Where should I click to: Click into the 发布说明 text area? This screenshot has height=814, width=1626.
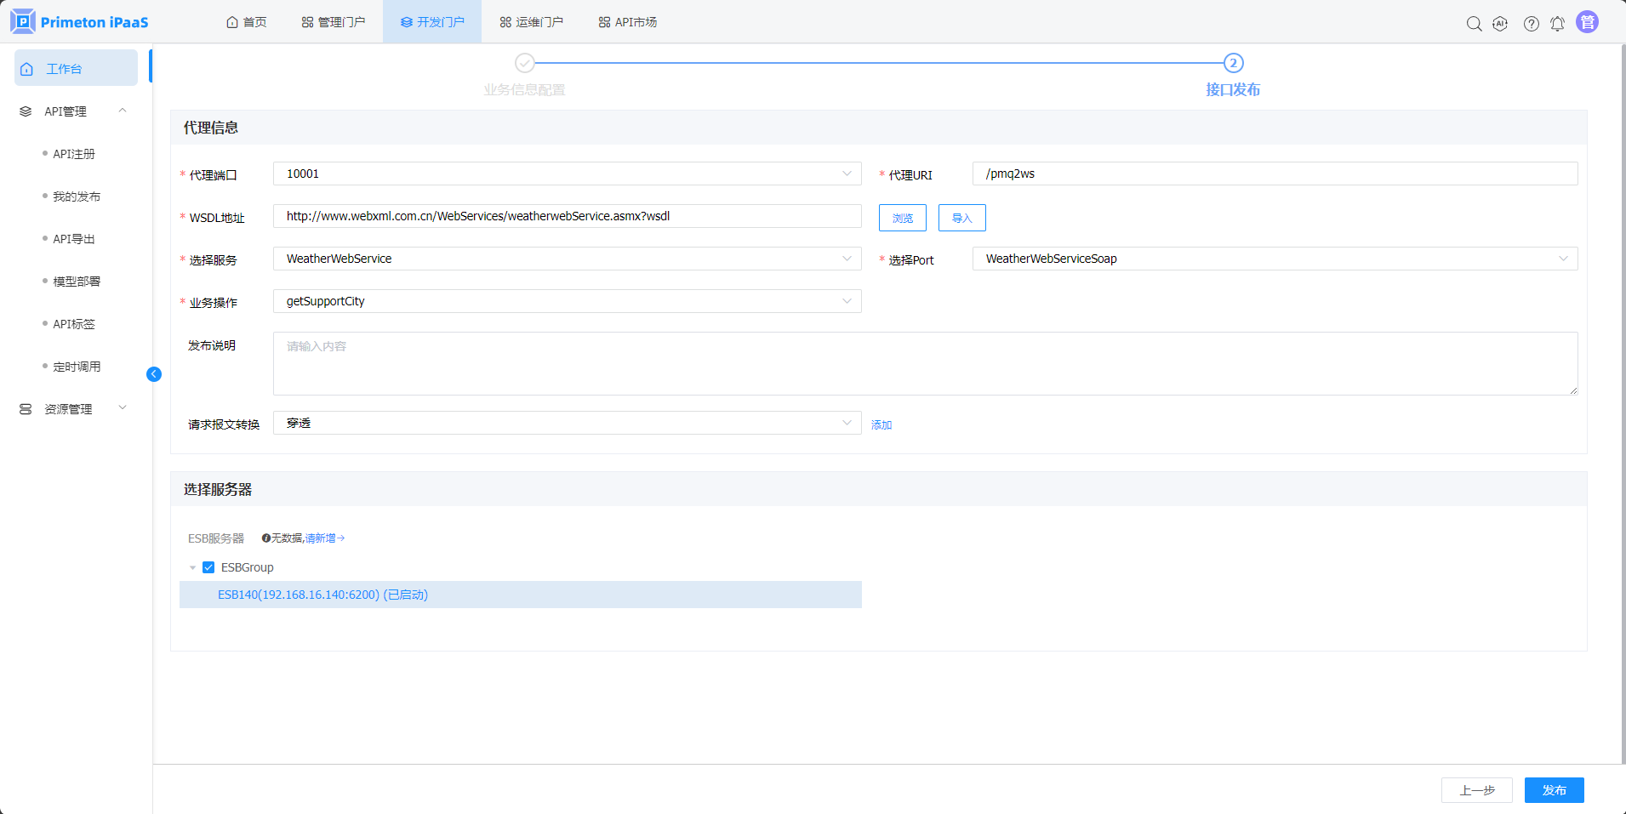coord(925,363)
